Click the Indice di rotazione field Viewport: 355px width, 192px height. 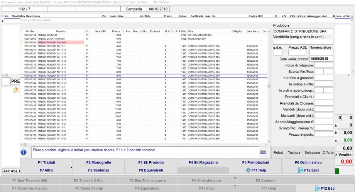tap(323, 65)
